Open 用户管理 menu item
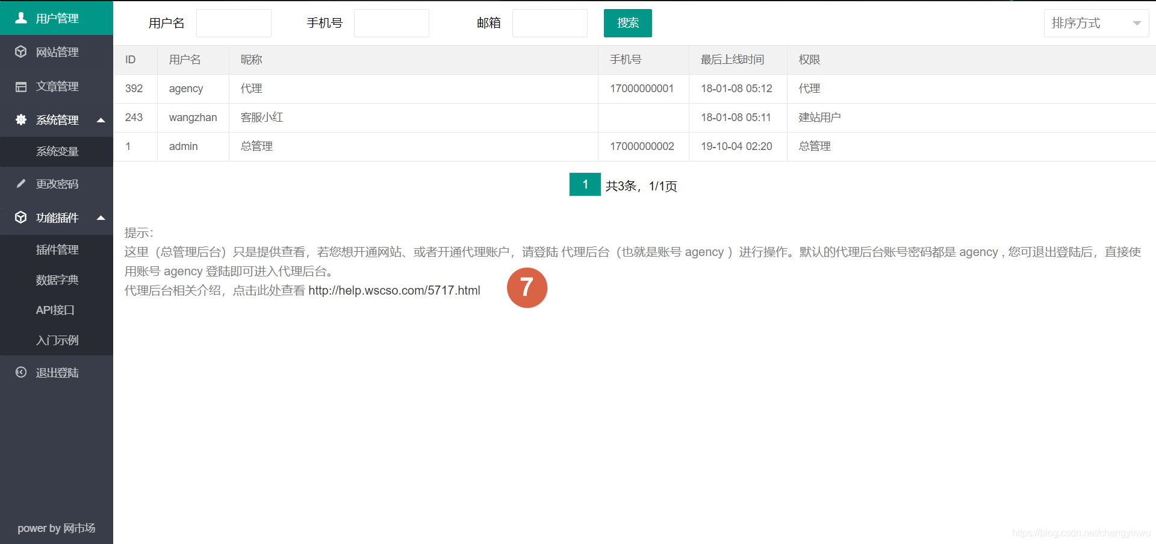This screenshot has height=544, width=1156. pos(57,18)
